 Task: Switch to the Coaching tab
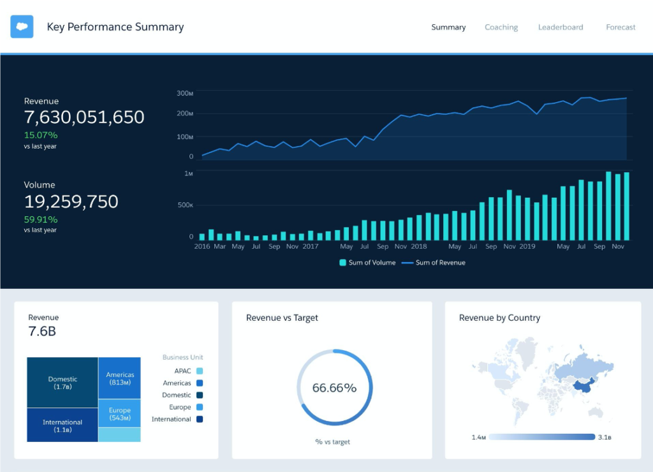pyautogui.click(x=501, y=27)
